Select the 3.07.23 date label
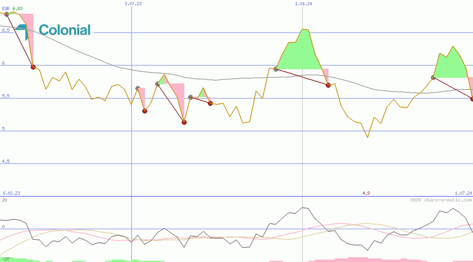473x262 pixels. 133,4
